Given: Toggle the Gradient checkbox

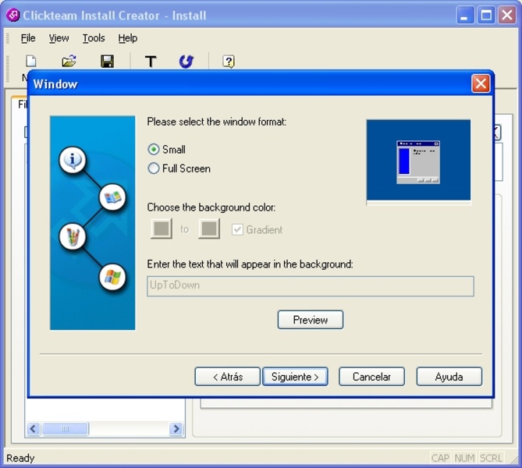Looking at the screenshot, I should 237,229.
